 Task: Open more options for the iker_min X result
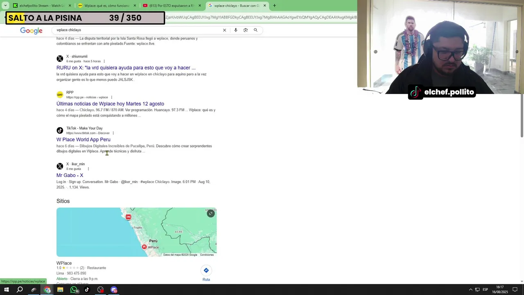coord(88,169)
